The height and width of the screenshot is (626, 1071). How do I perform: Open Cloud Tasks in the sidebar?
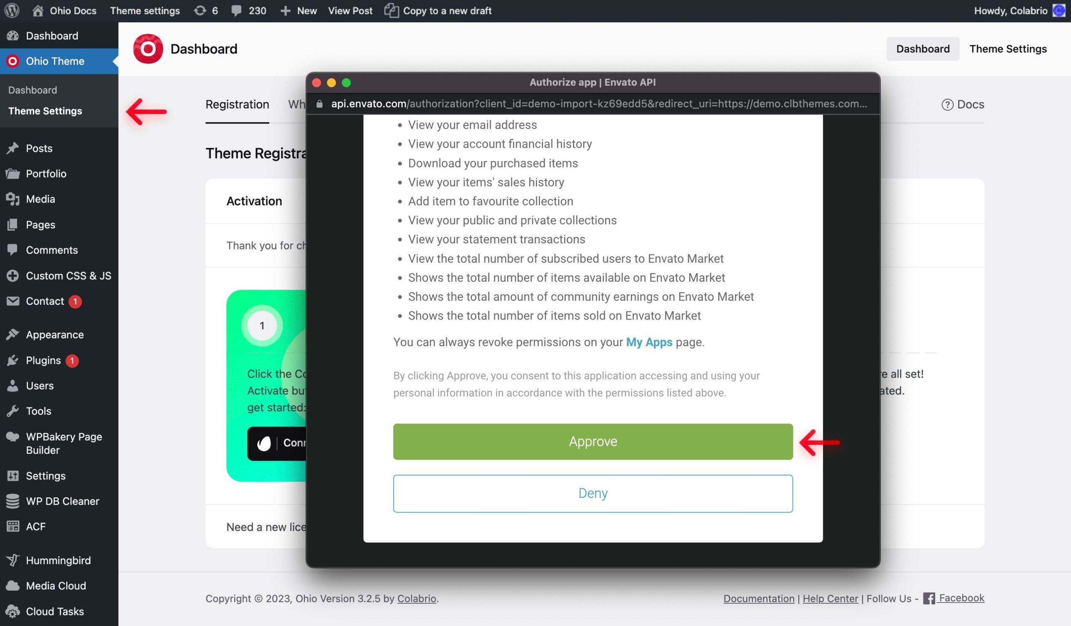59,611
